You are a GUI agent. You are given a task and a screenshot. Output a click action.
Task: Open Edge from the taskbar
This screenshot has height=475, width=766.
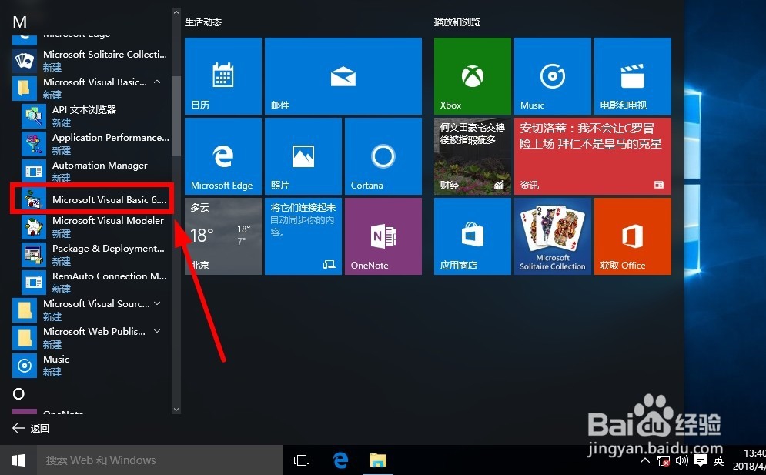[340, 460]
